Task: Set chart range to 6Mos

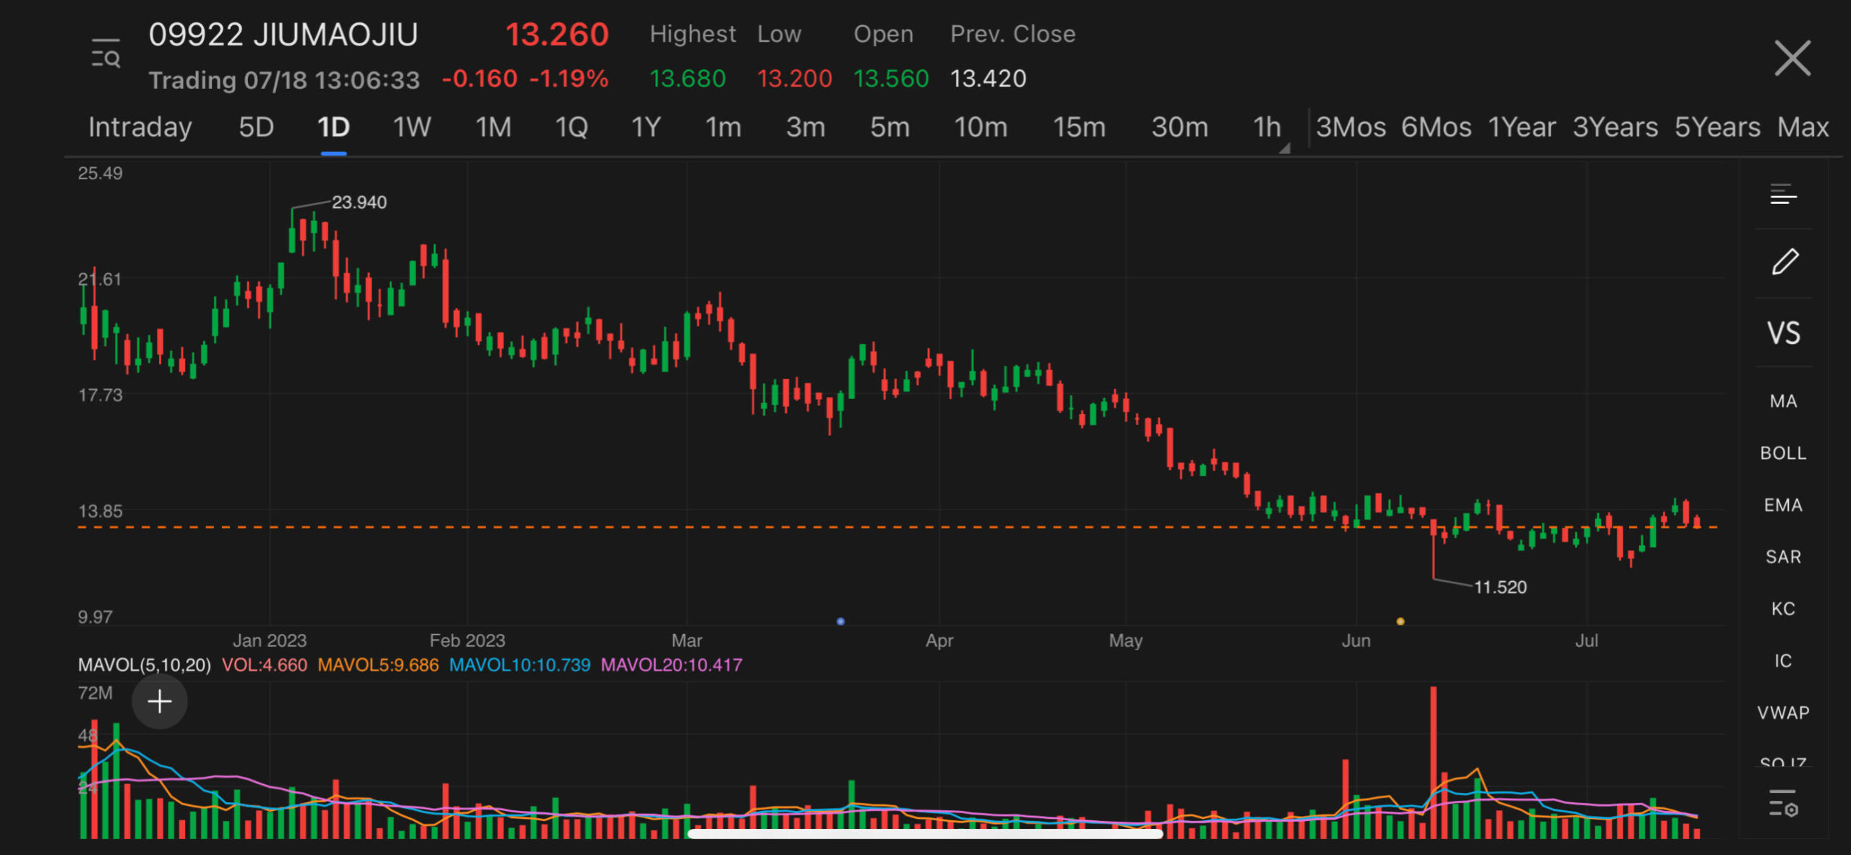Action: coord(1436,127)
